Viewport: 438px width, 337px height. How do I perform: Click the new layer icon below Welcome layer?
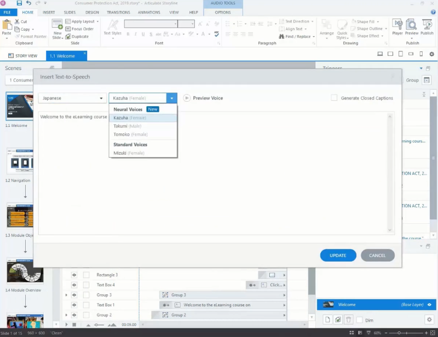[x=327, y=319]
